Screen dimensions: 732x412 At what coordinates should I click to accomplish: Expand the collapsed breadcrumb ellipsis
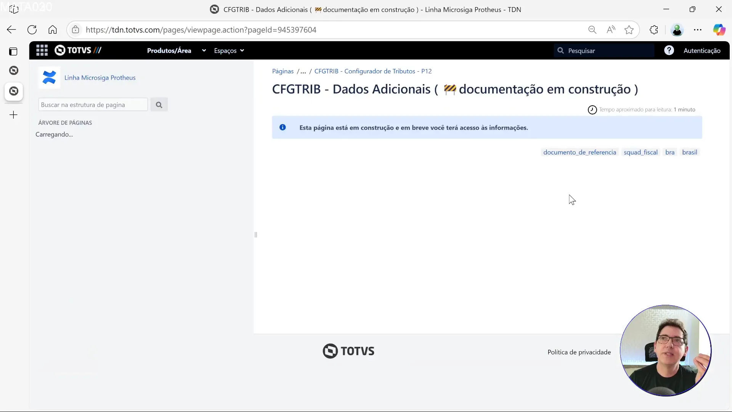302,71
